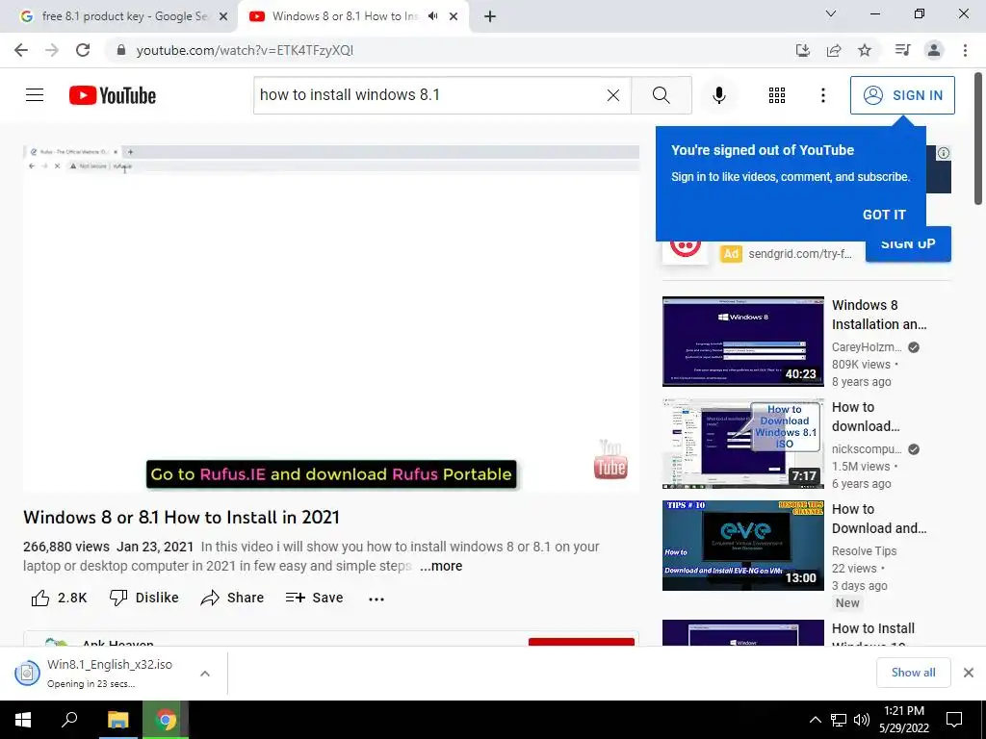Click the Dislike button
This screenshot has width=986, height=739.
point(144,598)
